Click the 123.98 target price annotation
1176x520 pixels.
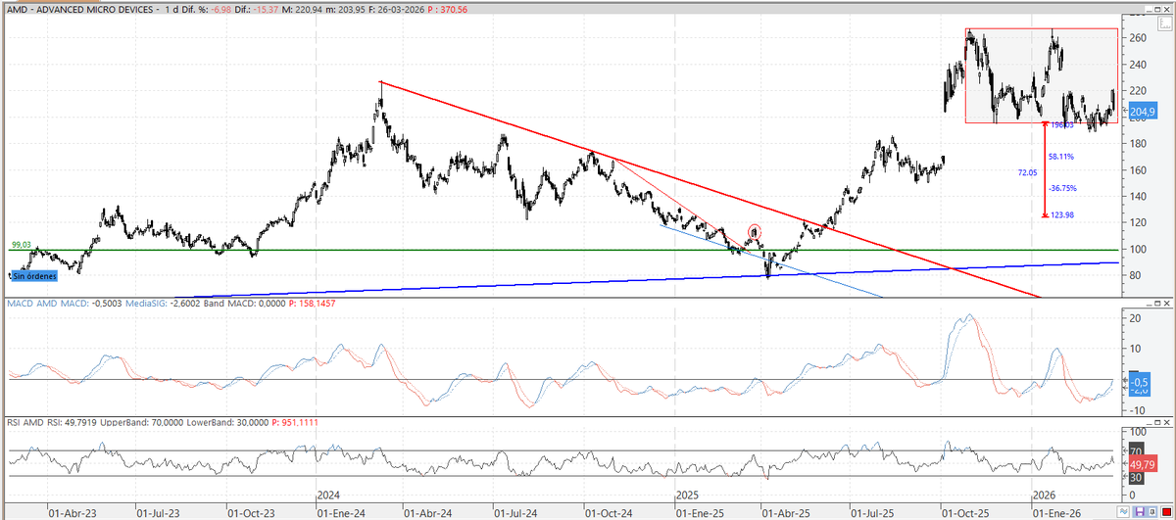[x=1061, y=215]
